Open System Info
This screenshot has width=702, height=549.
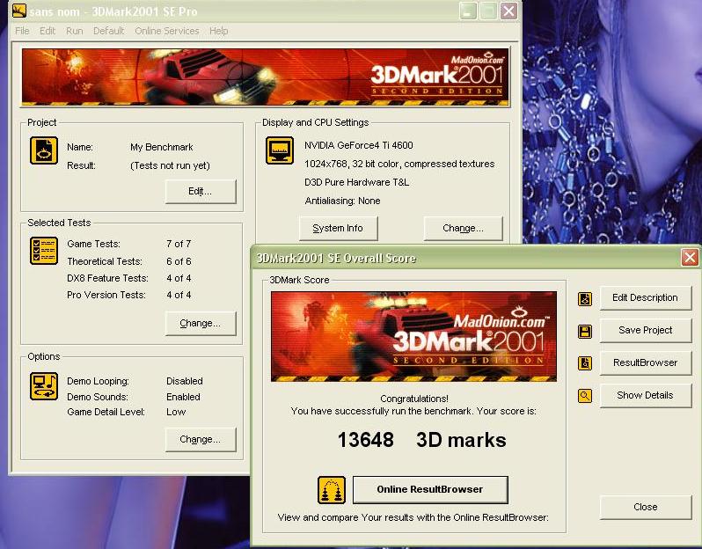pos(338,229)
